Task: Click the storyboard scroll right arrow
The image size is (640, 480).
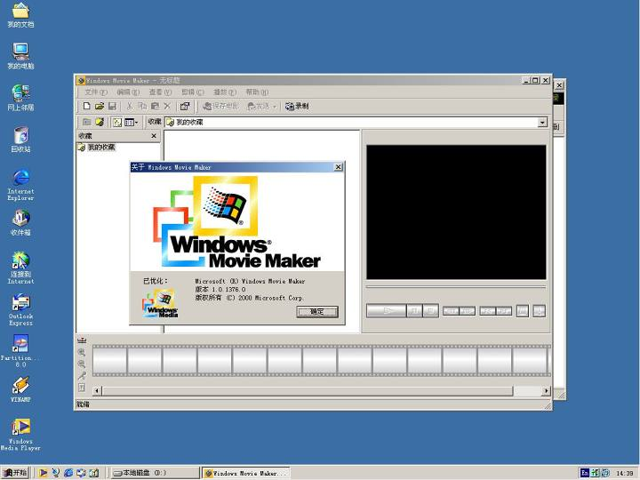Action: coord(546,391)
